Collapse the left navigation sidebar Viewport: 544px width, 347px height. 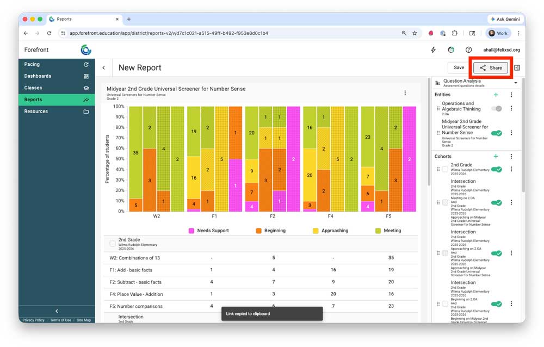[x=57, y=311]
